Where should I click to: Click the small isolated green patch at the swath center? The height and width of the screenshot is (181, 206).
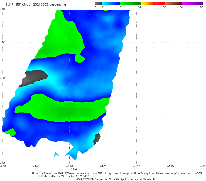pos(80,58)
